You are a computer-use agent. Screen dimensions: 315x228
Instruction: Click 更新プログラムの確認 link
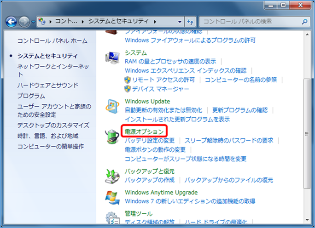(240, 110)
